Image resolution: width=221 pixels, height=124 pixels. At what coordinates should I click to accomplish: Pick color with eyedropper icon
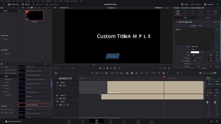tap(202, 52)
